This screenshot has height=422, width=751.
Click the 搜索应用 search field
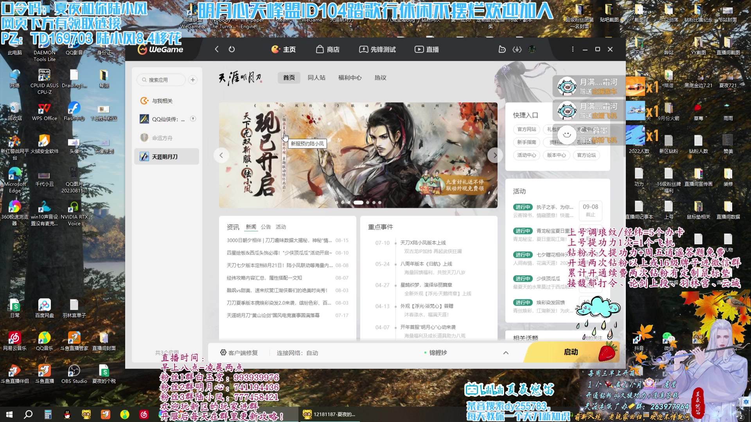(161, 80)
